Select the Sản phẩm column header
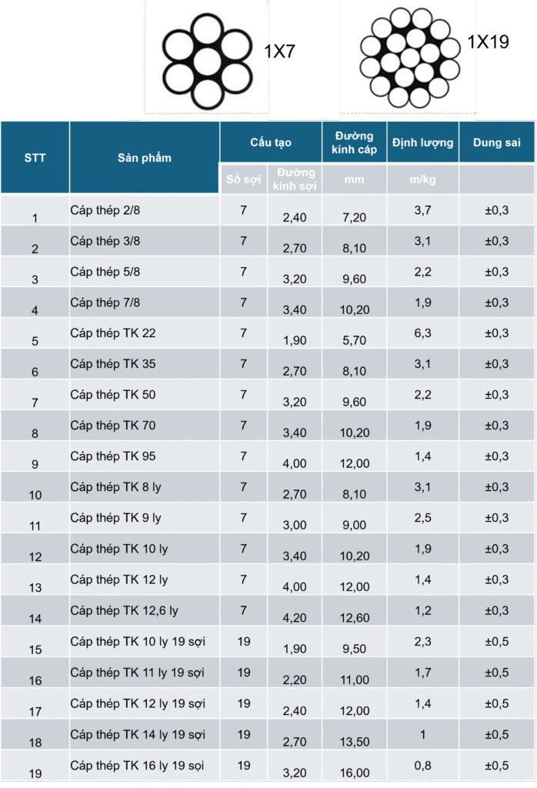This screenshot has height=788, width=537. tap(145, 158)
